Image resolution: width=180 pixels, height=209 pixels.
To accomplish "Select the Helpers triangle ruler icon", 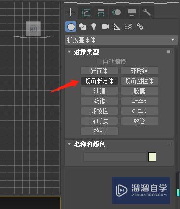I will 116,26.
